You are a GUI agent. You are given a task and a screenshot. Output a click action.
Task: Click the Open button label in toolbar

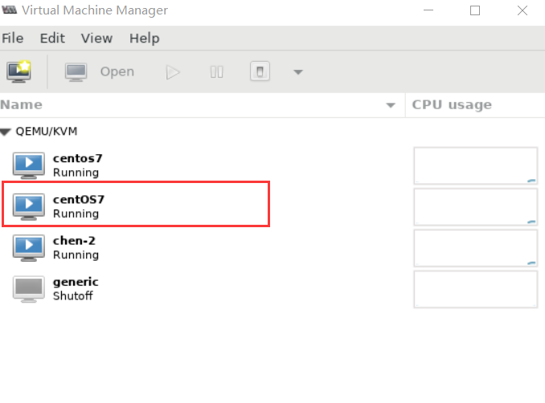coord(117,72)
